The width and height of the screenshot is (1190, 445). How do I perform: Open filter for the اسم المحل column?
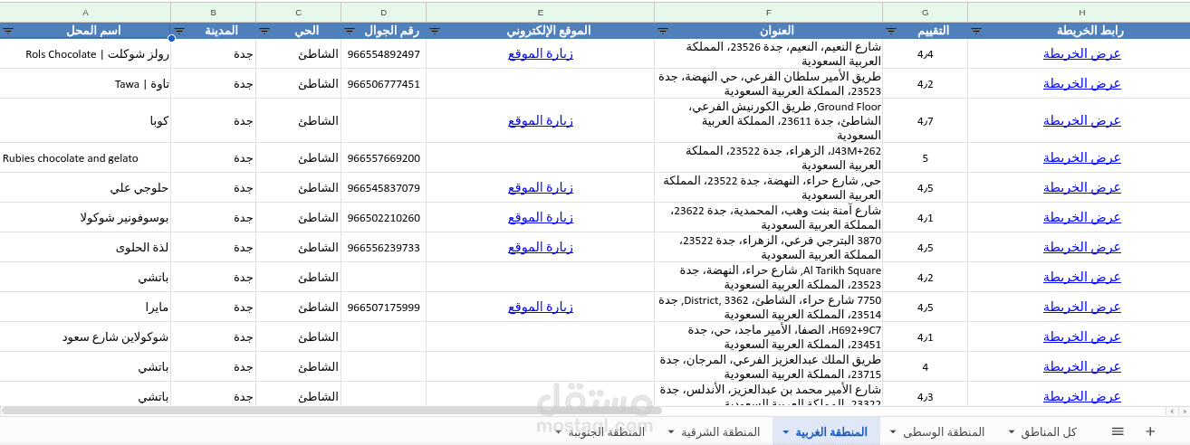[x=8, y=30]
